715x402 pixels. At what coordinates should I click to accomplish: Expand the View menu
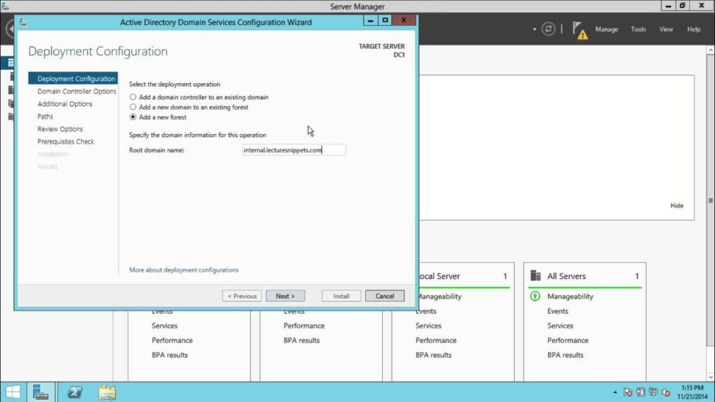click(665, 29)
